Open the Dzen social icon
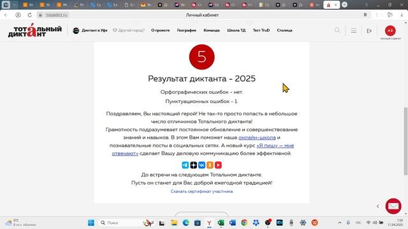 (193, 165)
